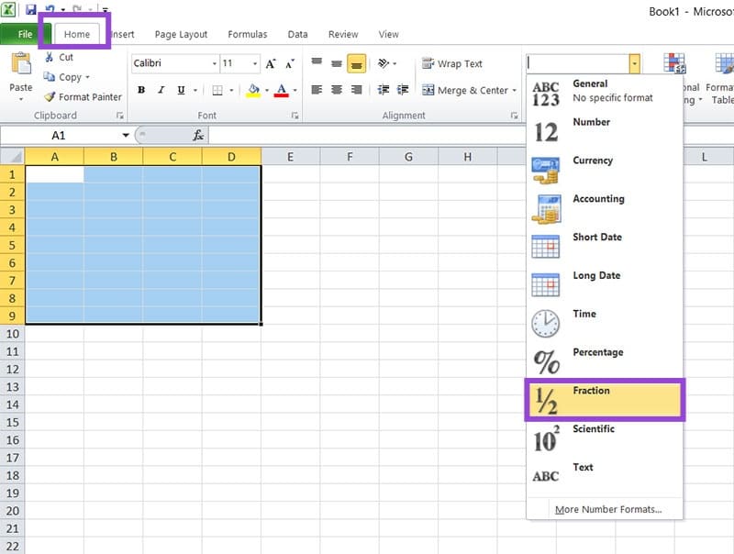Image resolution: width=734 pixels, height=554 pixels.
Task: Choose Fraction from the number format list
Action: pos(605,400)
